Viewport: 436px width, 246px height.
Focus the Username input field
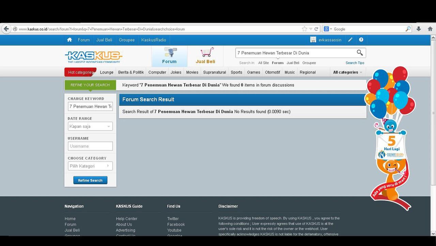click(90, 146)
